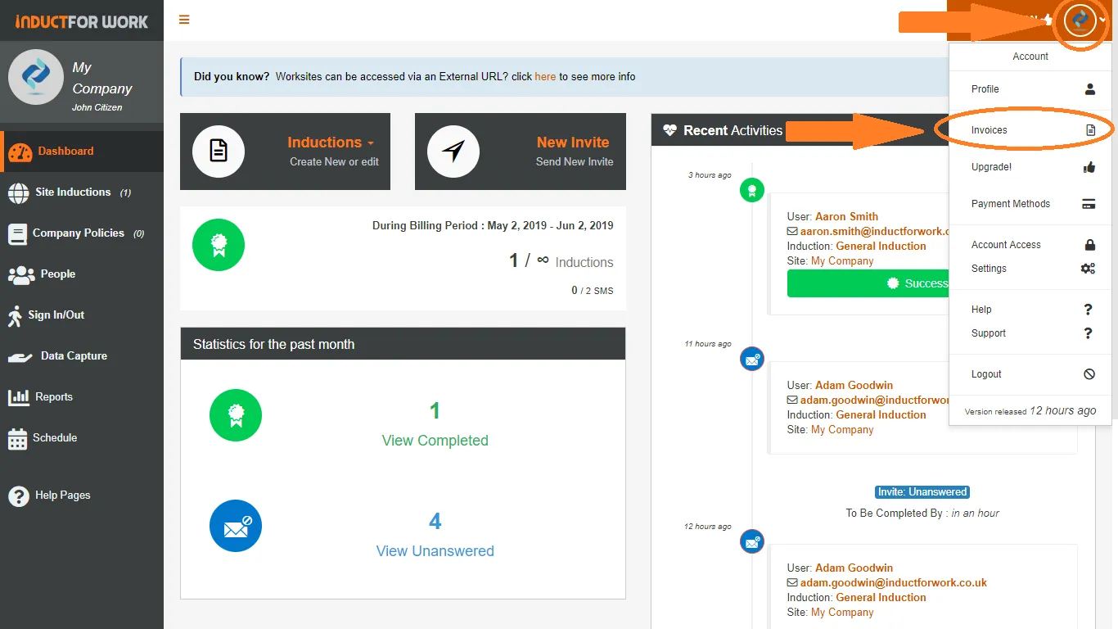The image size is (1118, 629).
Task: Open Profile from account menu
Action: [1030, 89]
